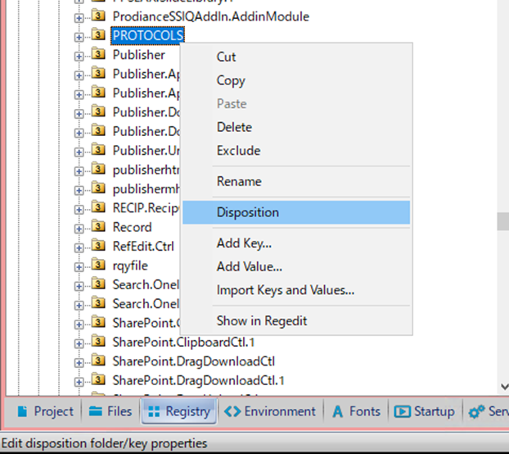Click the Environment tab code icon
The width and height of the screenshot is (509, 454).
pyautogui.click(x=232, y=411)
